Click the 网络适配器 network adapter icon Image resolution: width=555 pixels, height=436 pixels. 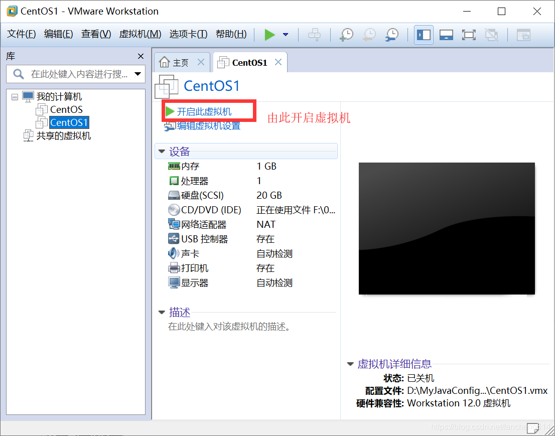coord(174,224)
